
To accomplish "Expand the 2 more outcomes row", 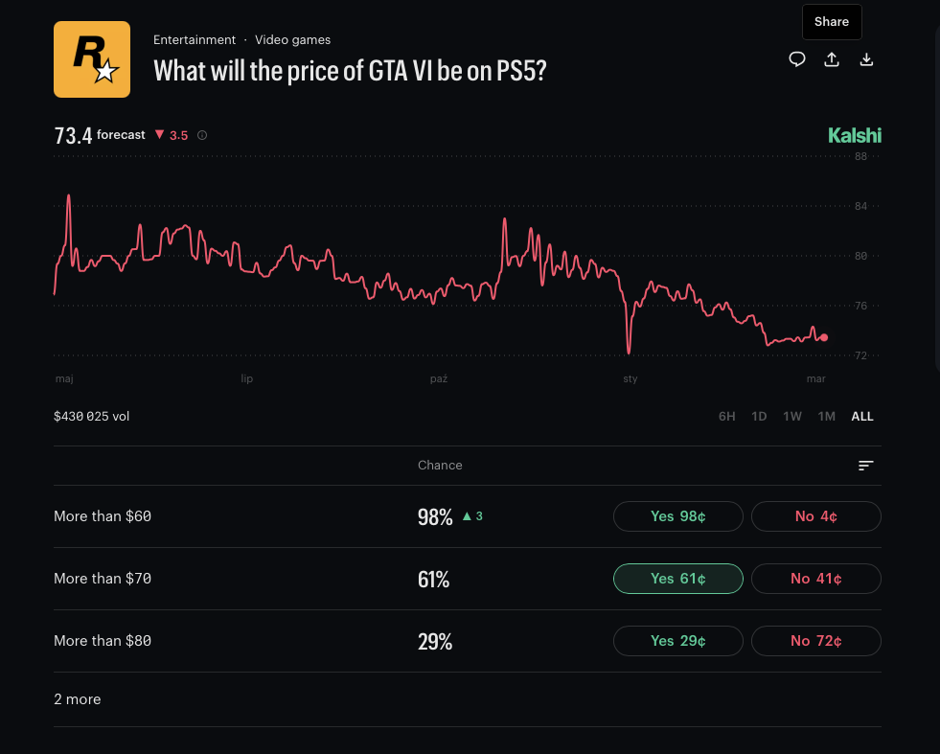I will click(78, 699).
